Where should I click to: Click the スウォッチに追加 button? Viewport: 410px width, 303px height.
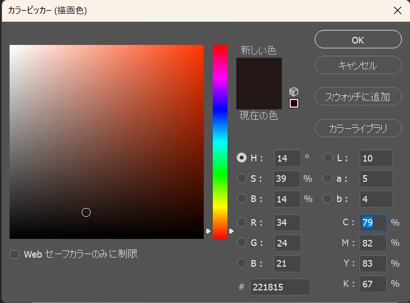[358, 96]
